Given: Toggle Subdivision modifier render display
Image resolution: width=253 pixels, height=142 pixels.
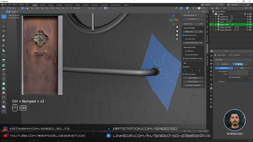Looking at the screenshot, I should 242,64.
